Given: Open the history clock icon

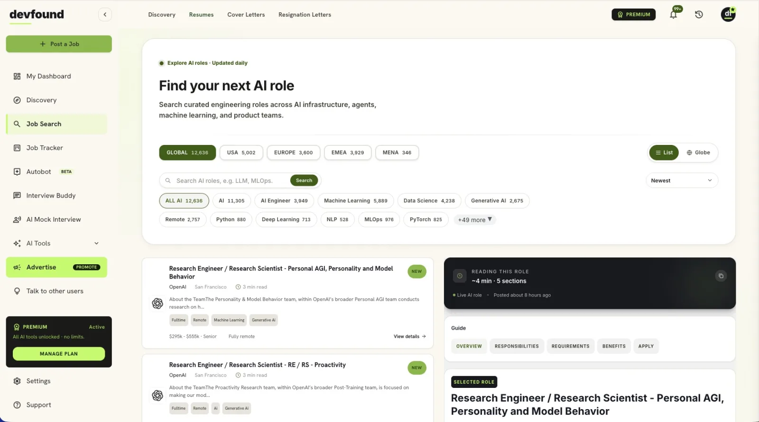Looking at the screenshot, I should coord(699,15).
